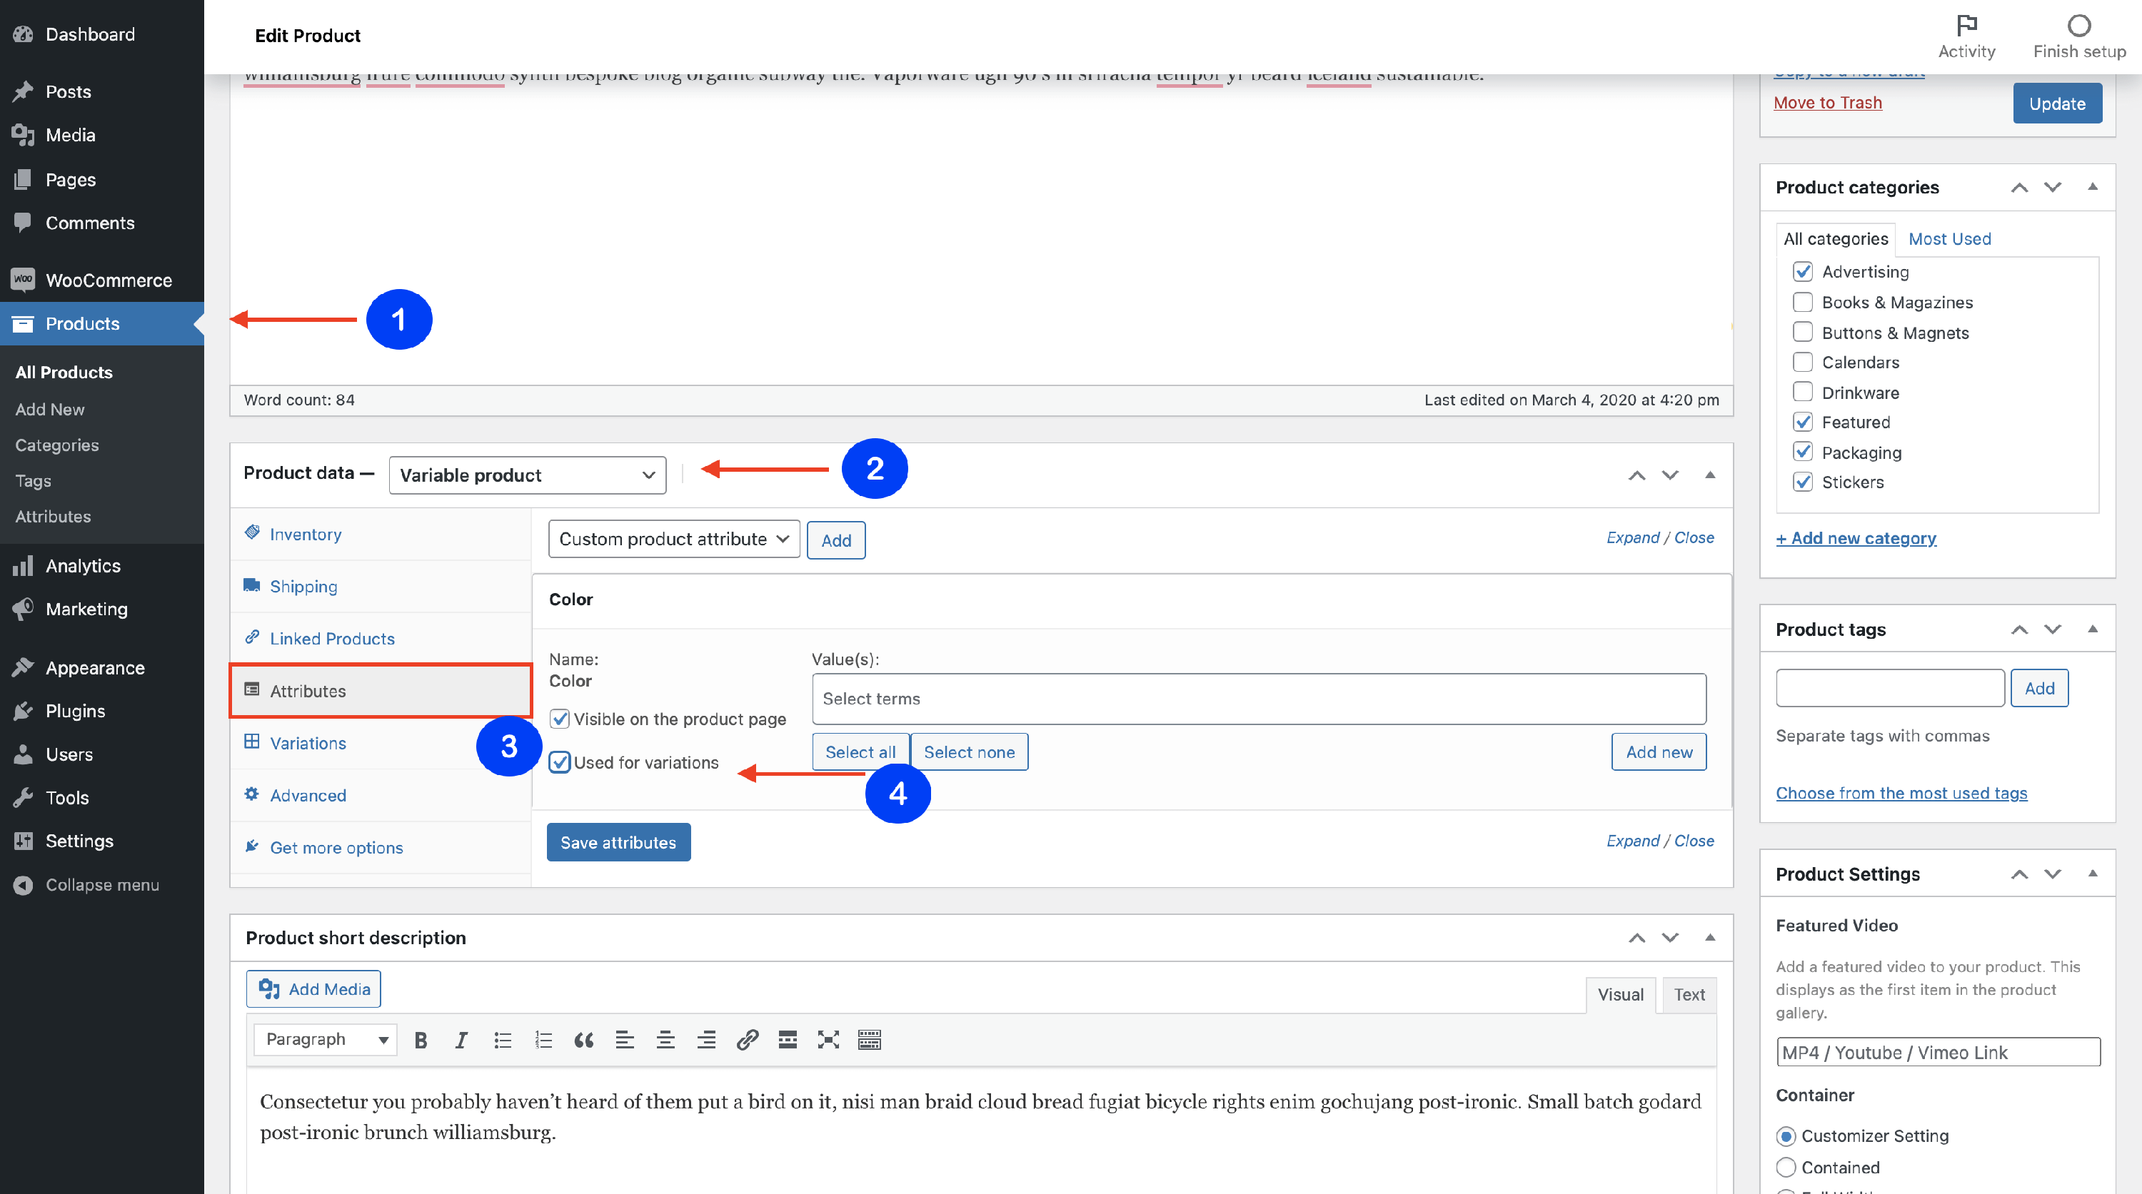Click the Save attributes button

(x=618, y=841)
